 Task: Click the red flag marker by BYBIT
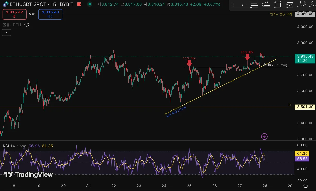(80, 4)
